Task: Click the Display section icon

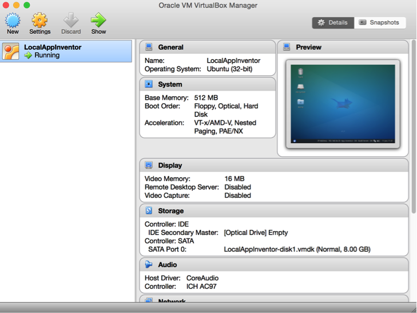Action: pyautogui.click(x=149, y=165)
